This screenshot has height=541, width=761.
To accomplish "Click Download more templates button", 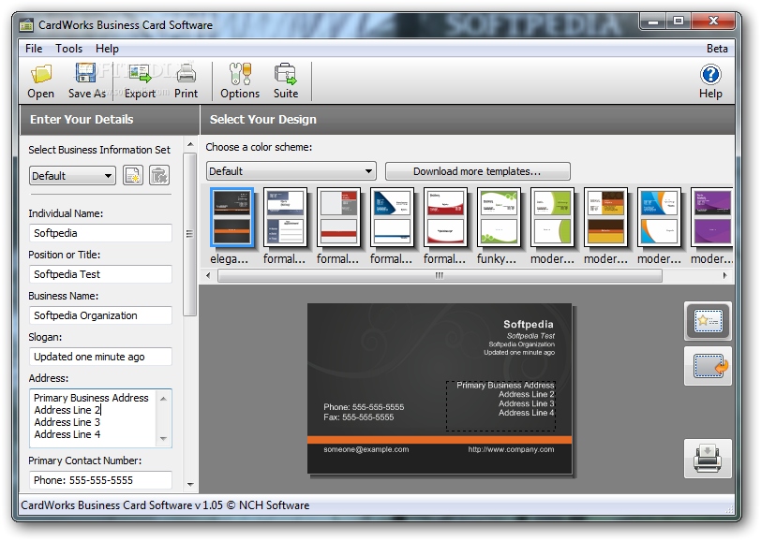I will (478, 171).
